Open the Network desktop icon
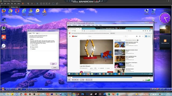This screenshot has height=96, width=172. click(x=153, y=11)
